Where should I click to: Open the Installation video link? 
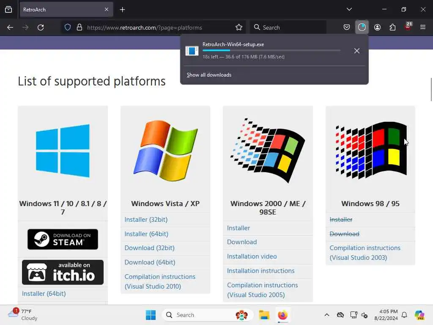tap(252, 256)
